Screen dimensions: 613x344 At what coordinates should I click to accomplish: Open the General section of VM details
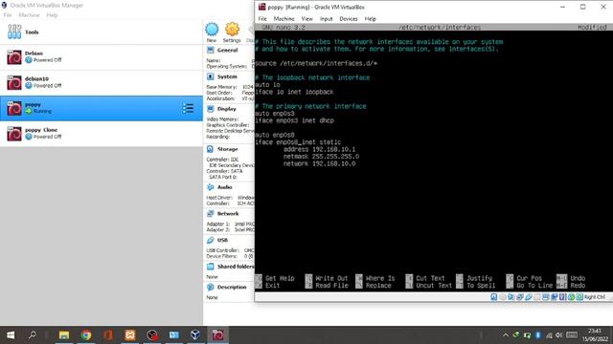pos(227,50)
